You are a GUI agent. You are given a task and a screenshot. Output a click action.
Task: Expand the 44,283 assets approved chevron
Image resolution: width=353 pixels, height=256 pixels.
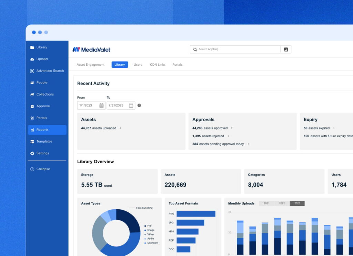[x=232, y=128]
